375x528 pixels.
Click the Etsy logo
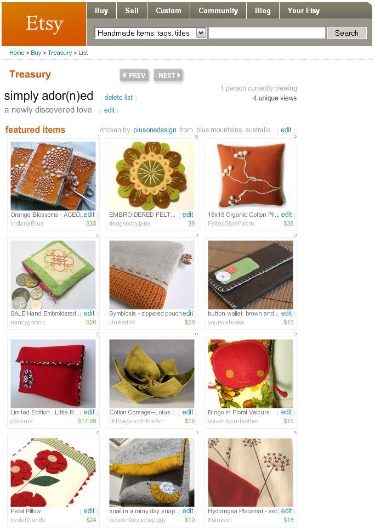click(x=44, y=24)
